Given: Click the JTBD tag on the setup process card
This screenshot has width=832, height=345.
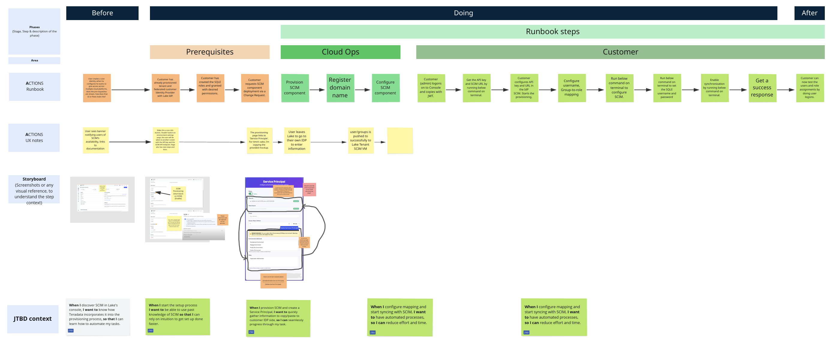Looking at the screenshot, I should pos(150,331).
